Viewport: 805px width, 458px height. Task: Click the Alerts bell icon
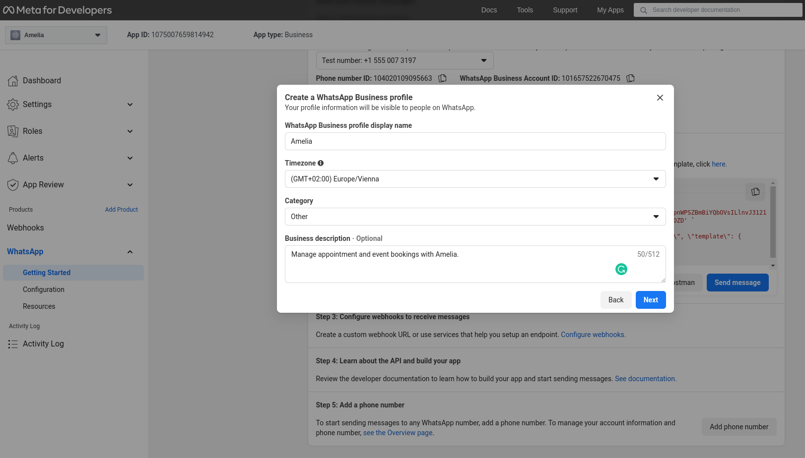13,158
